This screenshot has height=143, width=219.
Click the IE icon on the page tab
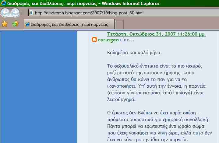(27, 24)
